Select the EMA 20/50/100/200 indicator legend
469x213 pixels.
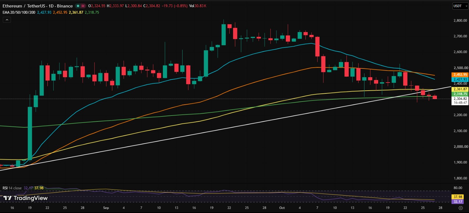tap(19, 12)
